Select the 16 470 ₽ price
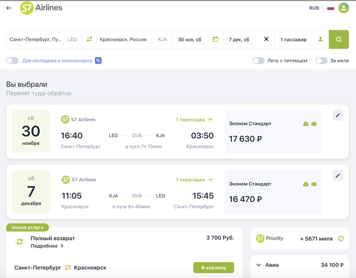The image size is (356, 278). tap(245, 199)
